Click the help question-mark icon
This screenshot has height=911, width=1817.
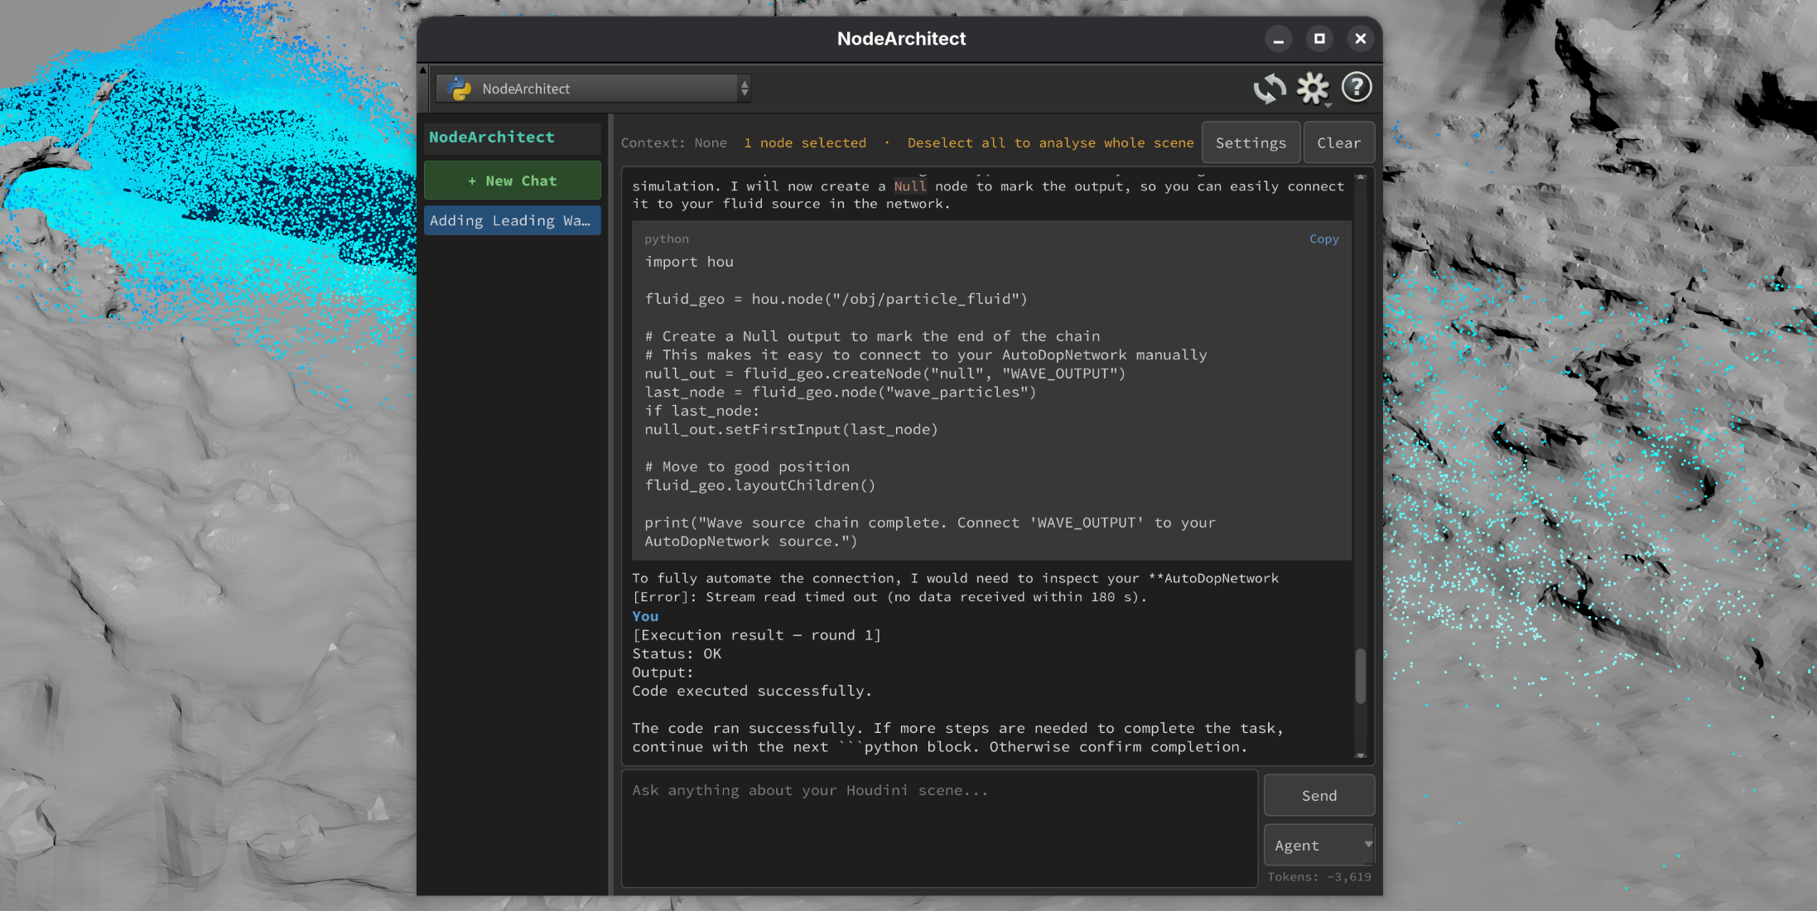[1356, 86]
